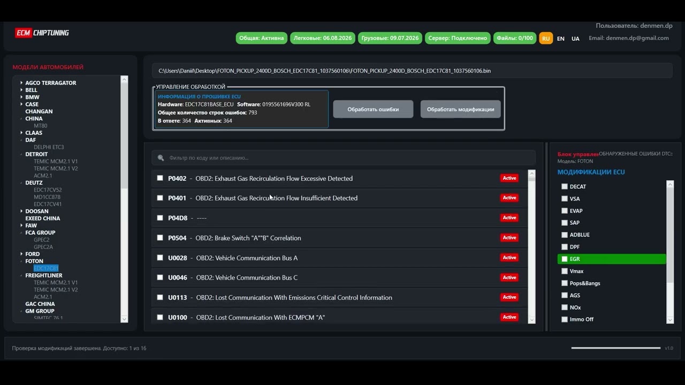
Task: Switch the interface language to UA
Action: click(575, 38)
